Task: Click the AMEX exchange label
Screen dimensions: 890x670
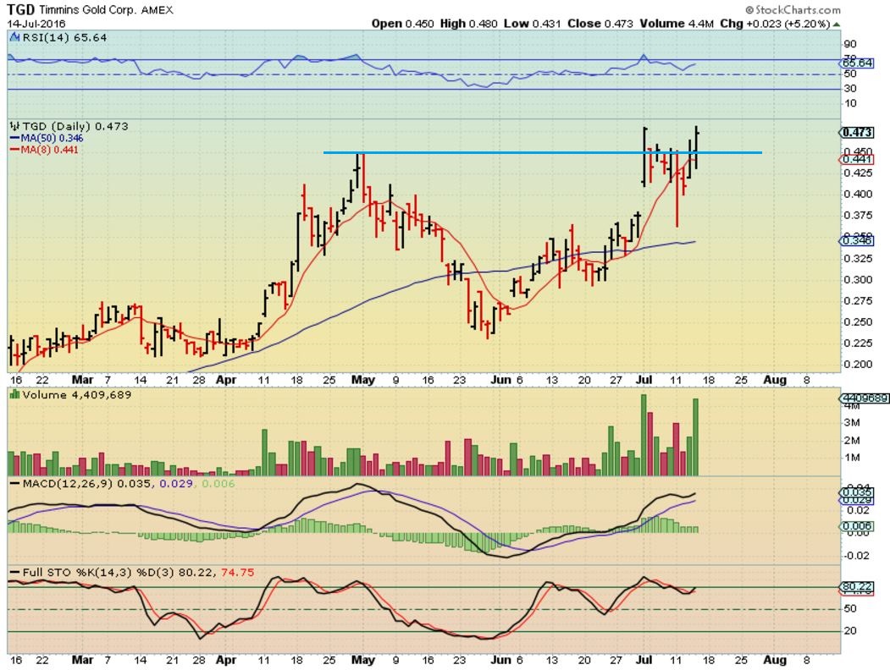Action: point(158,10)
